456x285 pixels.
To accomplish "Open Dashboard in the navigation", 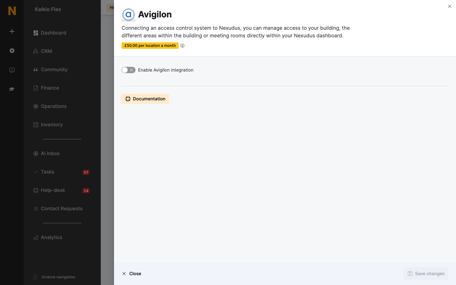I will tap(54, 33).
